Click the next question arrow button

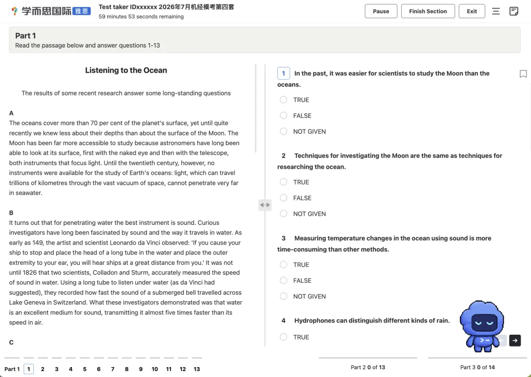coord(515,341)
